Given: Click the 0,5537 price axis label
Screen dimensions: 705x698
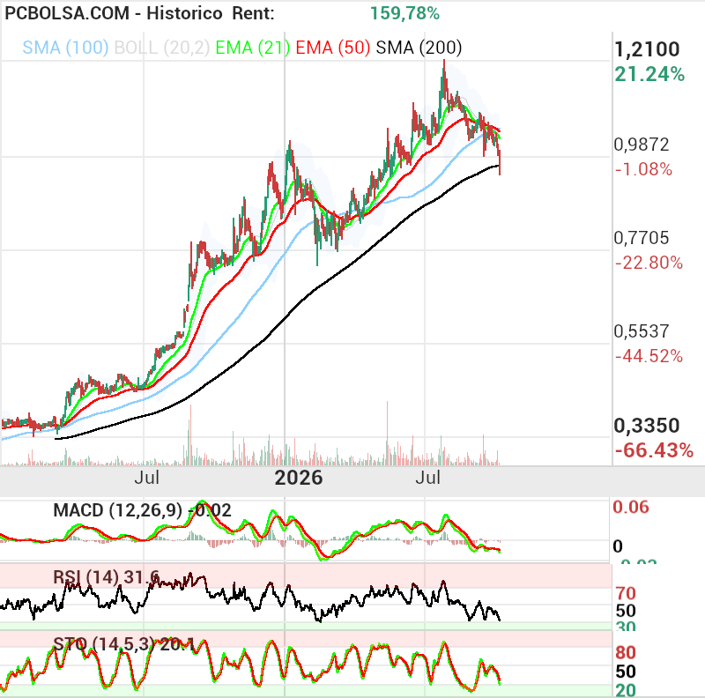Looking at the screenshot, I should [642, 331].
